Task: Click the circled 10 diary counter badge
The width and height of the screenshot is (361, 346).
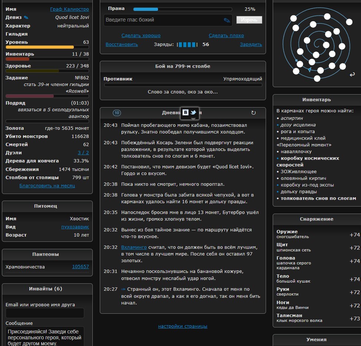Action: tap(116, 113)
